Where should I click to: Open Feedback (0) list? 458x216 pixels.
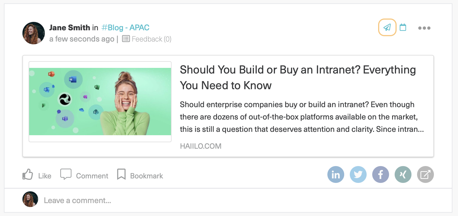(147, 39)
